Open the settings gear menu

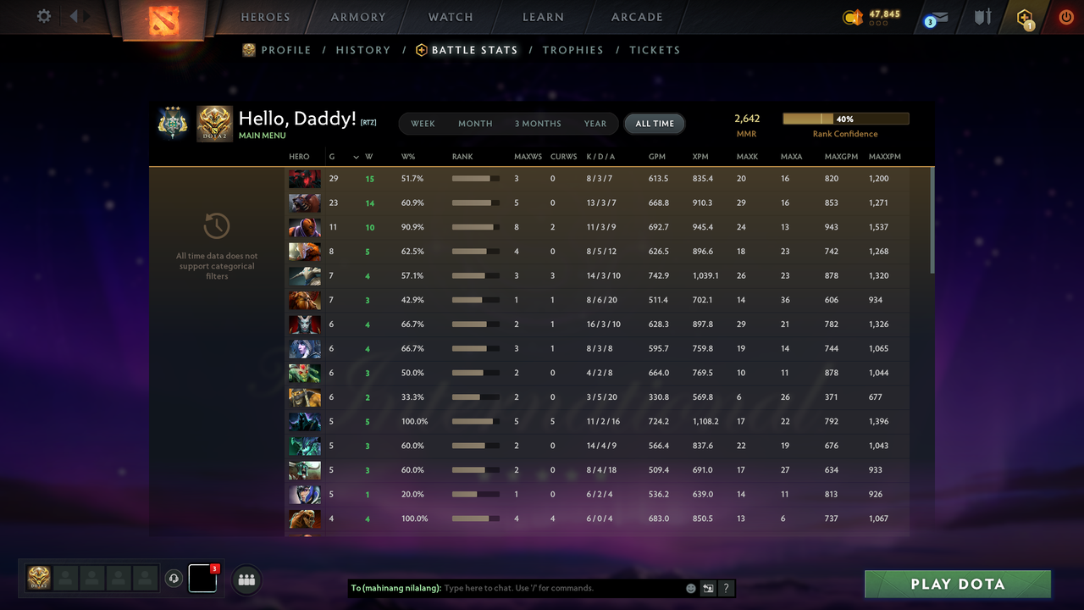42,15
